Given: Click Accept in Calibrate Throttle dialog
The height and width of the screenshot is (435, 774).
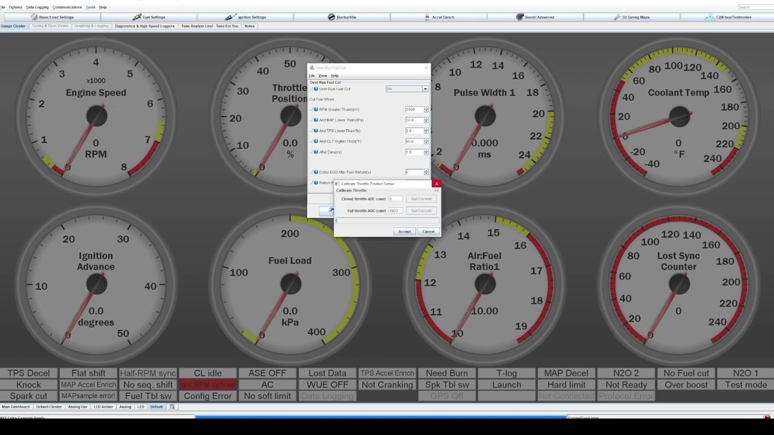Looking at the screenshot, I should pyautogui.click(x=405, y=231).
